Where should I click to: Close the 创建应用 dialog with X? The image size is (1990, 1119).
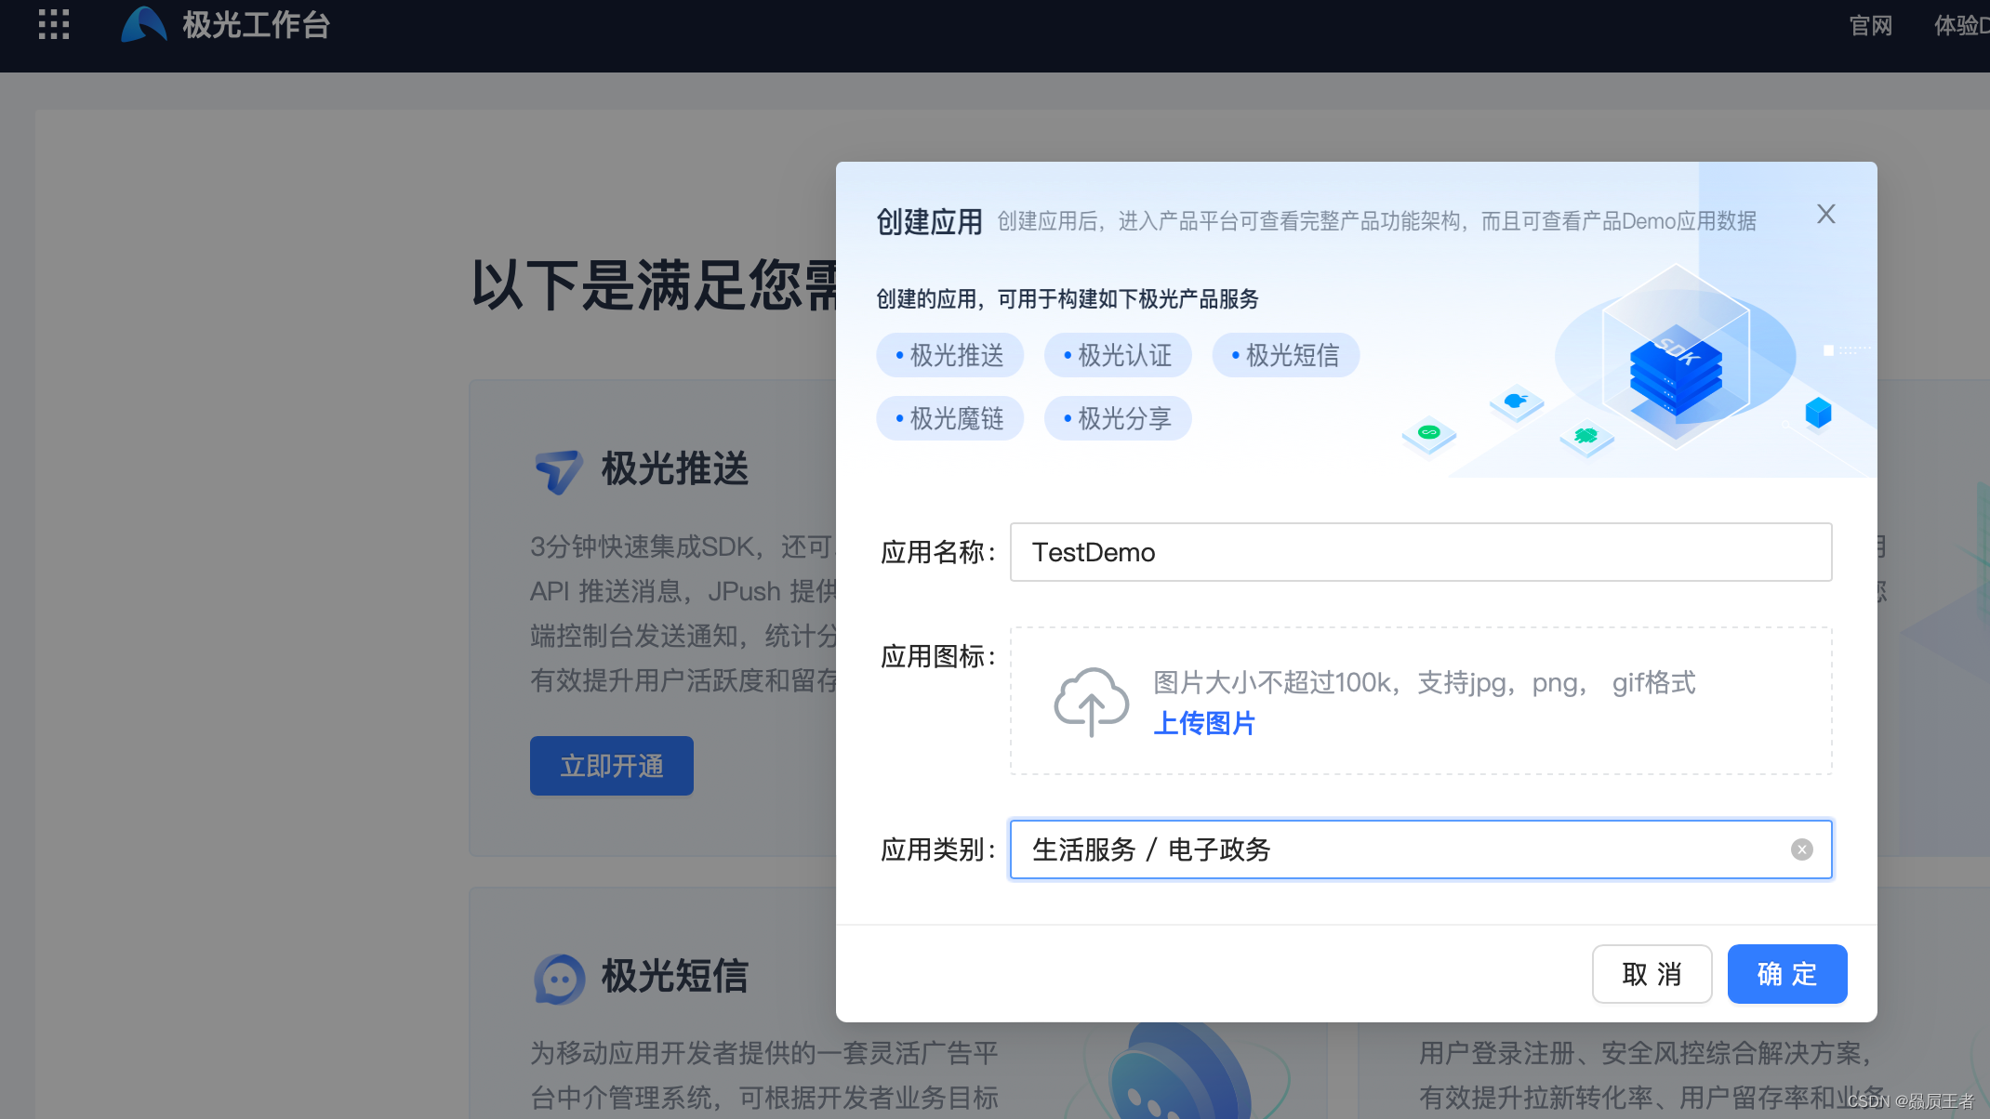[1825, 215]
